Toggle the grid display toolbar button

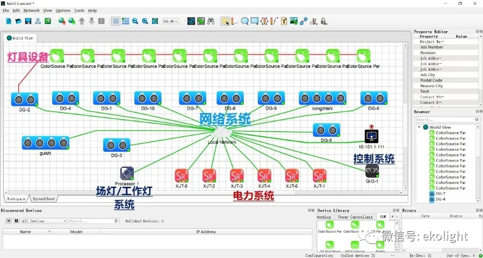point(116,21)
